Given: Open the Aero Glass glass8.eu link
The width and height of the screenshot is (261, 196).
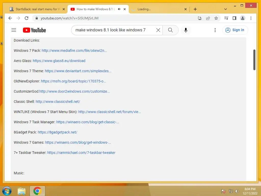Looking at the screenshot, I should pyautogui.click(x=59, y=61).
